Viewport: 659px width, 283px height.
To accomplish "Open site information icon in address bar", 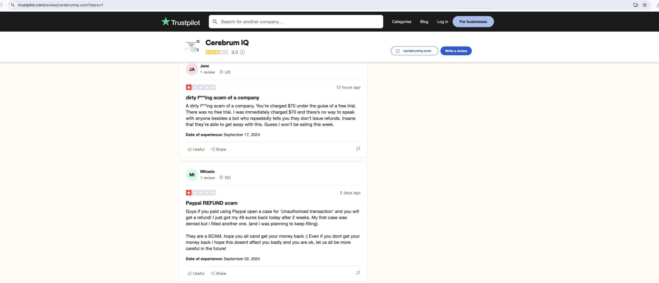I will [13, 5].
